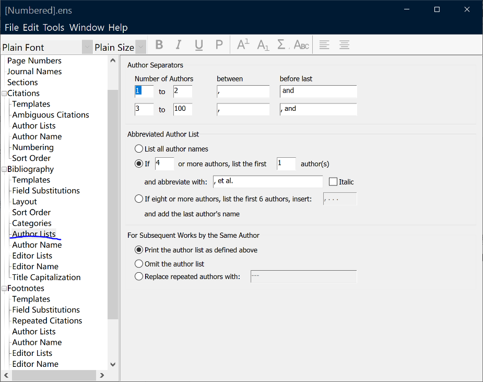
Task: Apply Subscript formatting
Action: [262, 45]
